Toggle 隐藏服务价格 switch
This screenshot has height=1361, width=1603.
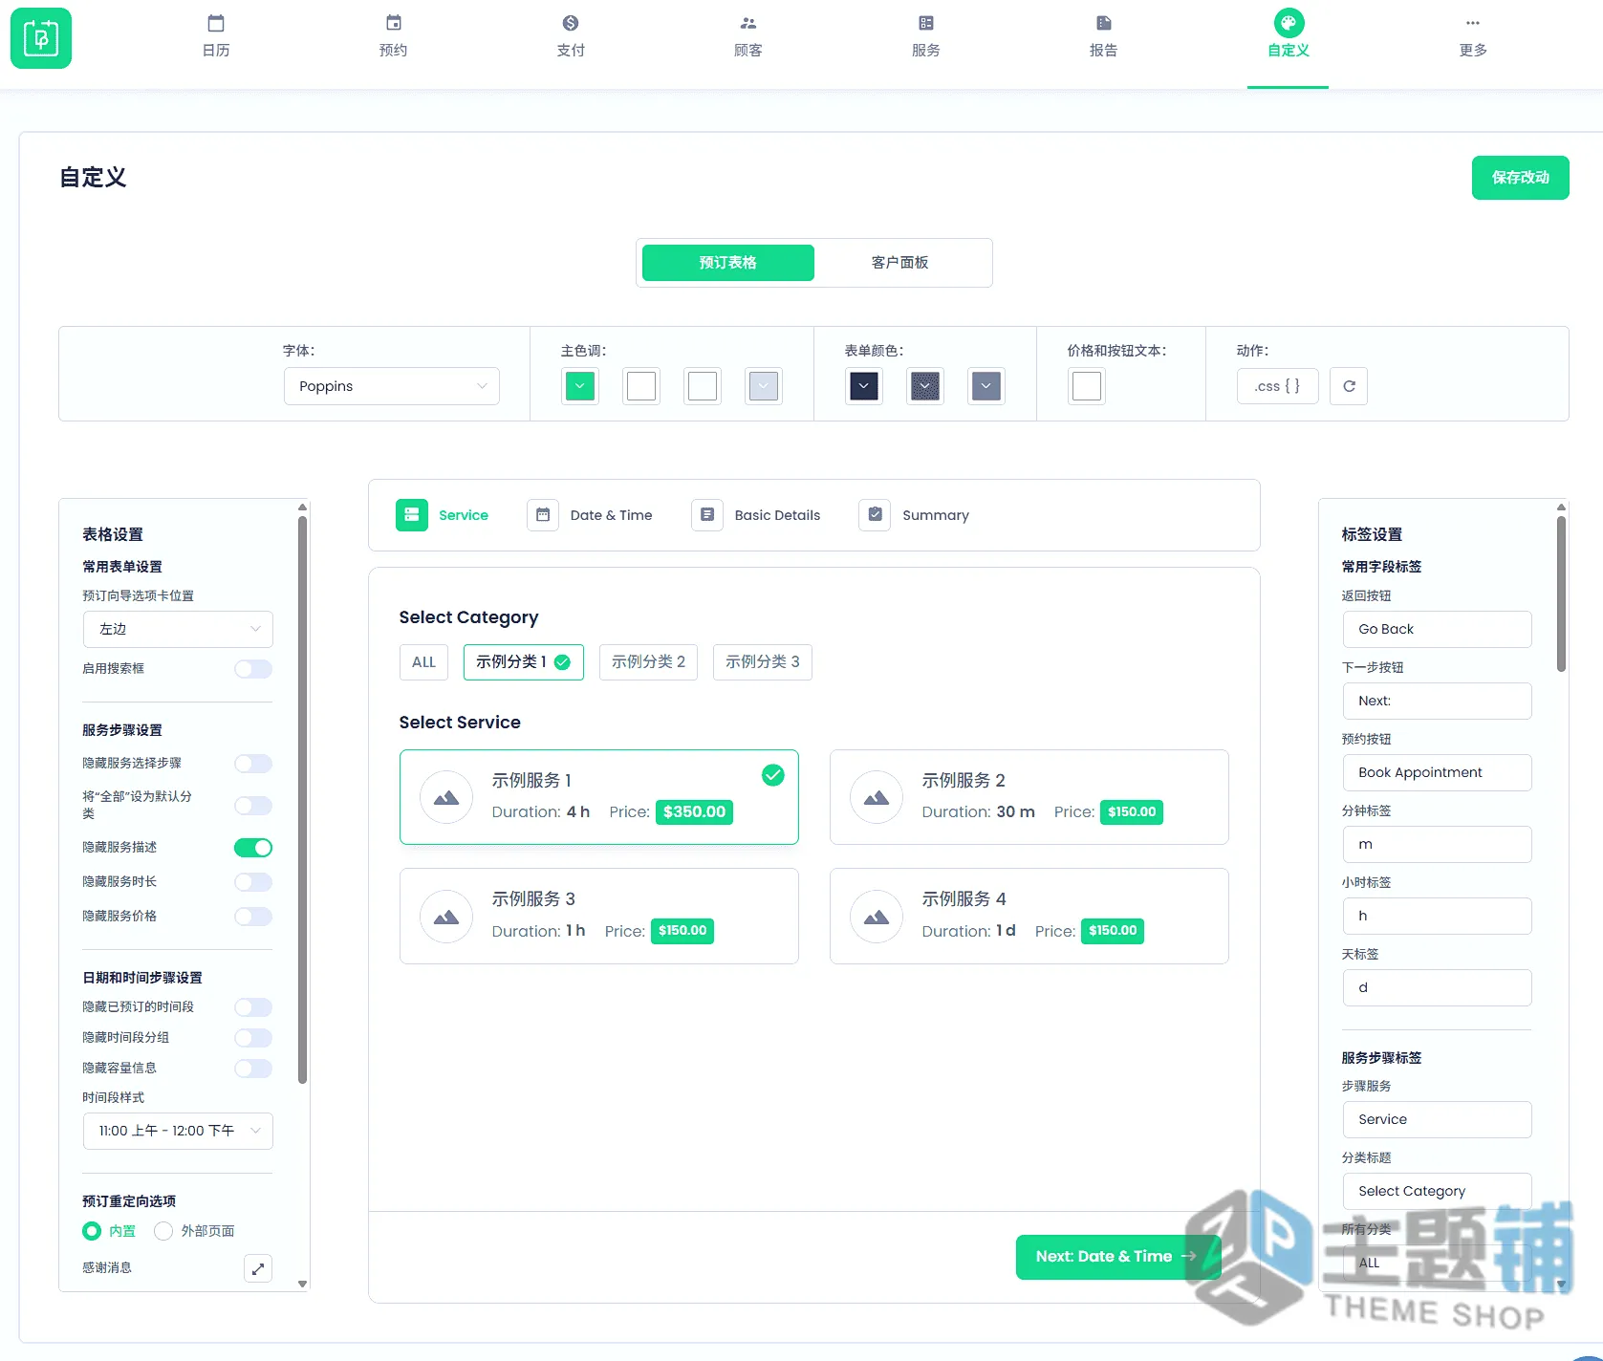coord(253,917)
